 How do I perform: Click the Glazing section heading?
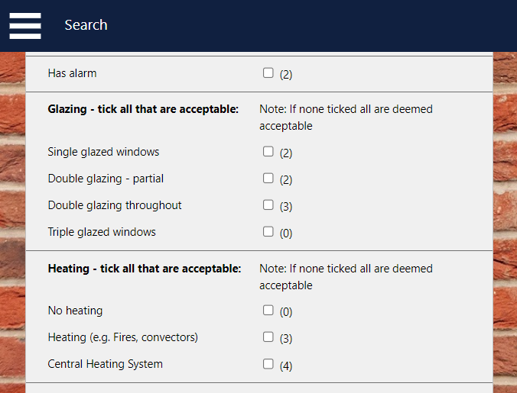pyautogui.click(x=143, y=109)
